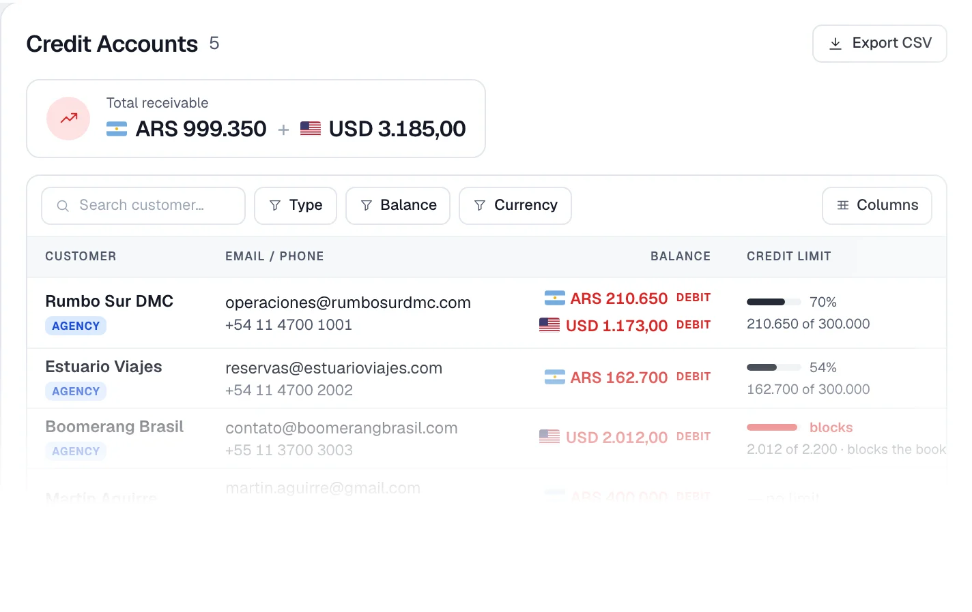Click the Argentina flag next to ARS 162.700
The width and height of the screenshot is (972, 612).
pos(555,377)
